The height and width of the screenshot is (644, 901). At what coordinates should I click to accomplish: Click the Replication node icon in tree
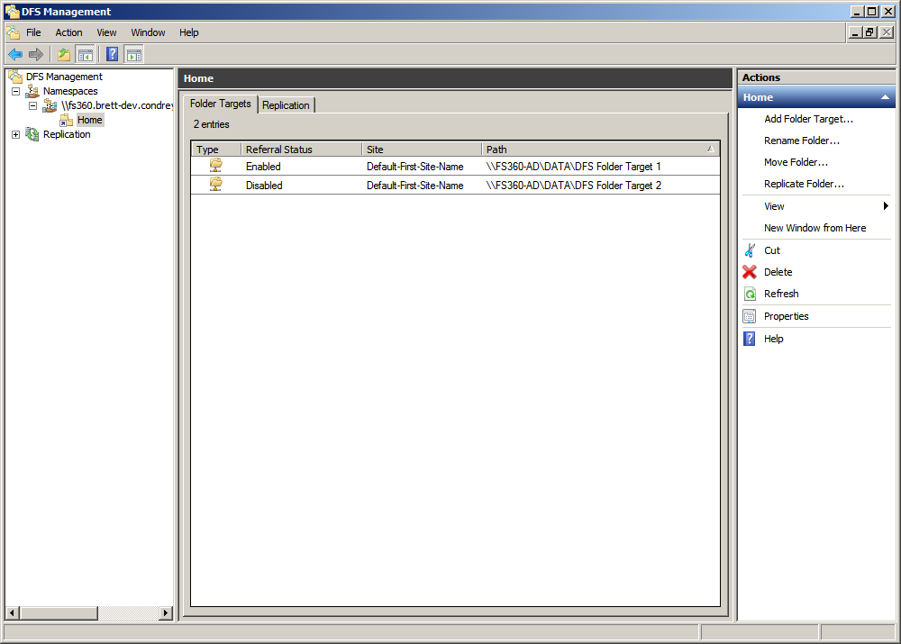tap(32, 134)
